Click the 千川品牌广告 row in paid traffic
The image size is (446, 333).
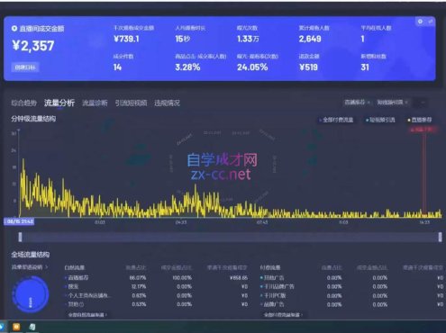351,286
